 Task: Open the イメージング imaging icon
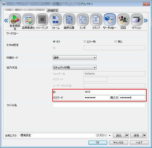click(x=42, y=20)
